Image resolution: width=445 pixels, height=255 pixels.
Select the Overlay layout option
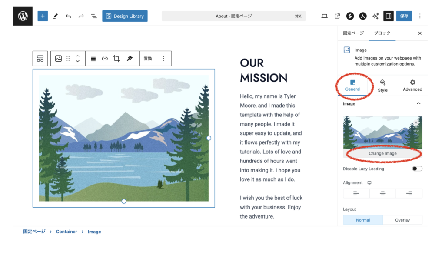click(x=402, y=220)
